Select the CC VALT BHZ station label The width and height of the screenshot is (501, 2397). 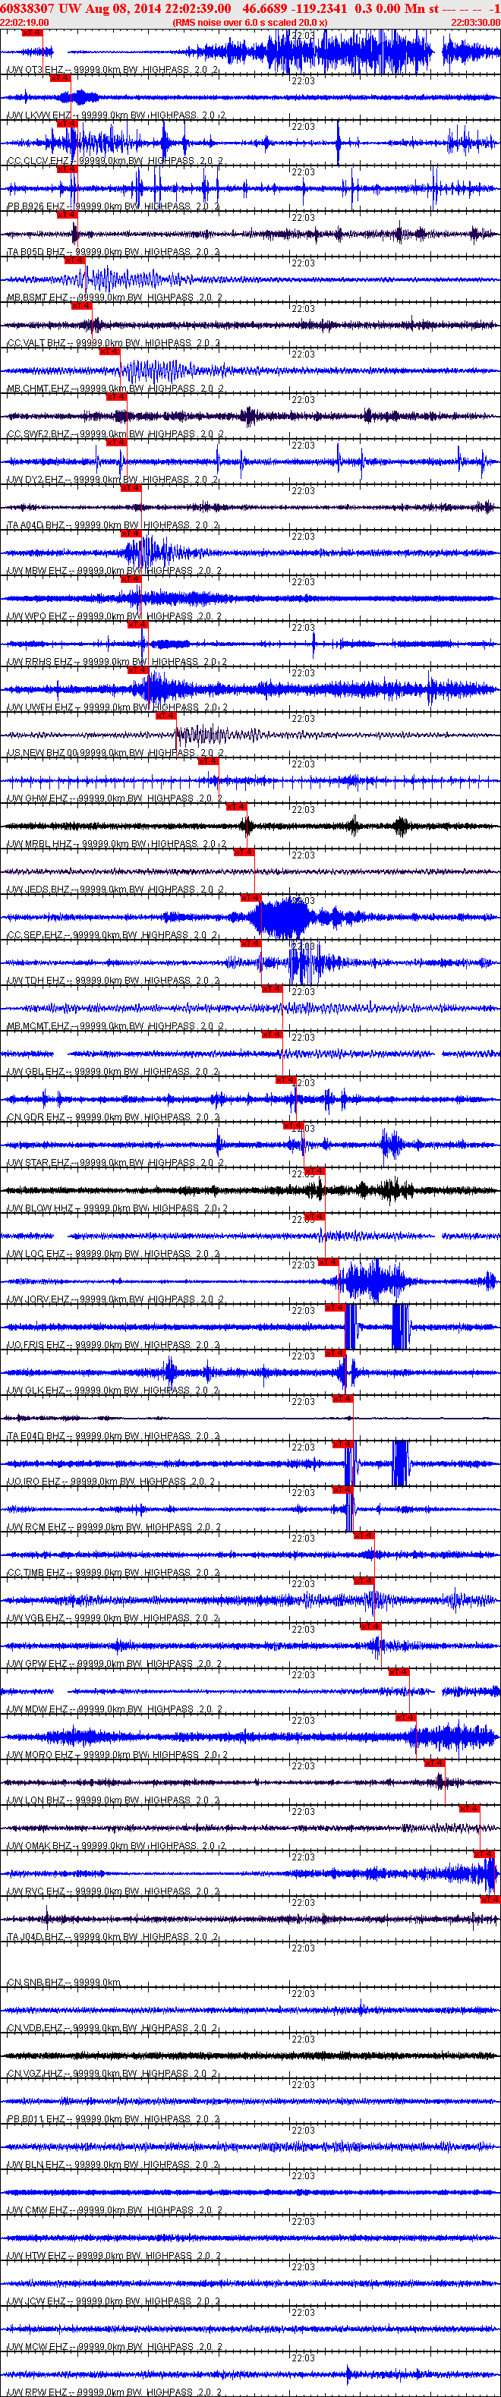click(114, 343)
